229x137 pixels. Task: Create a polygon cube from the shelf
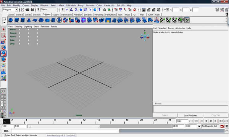pyautogui.click(x=16, y=20)
